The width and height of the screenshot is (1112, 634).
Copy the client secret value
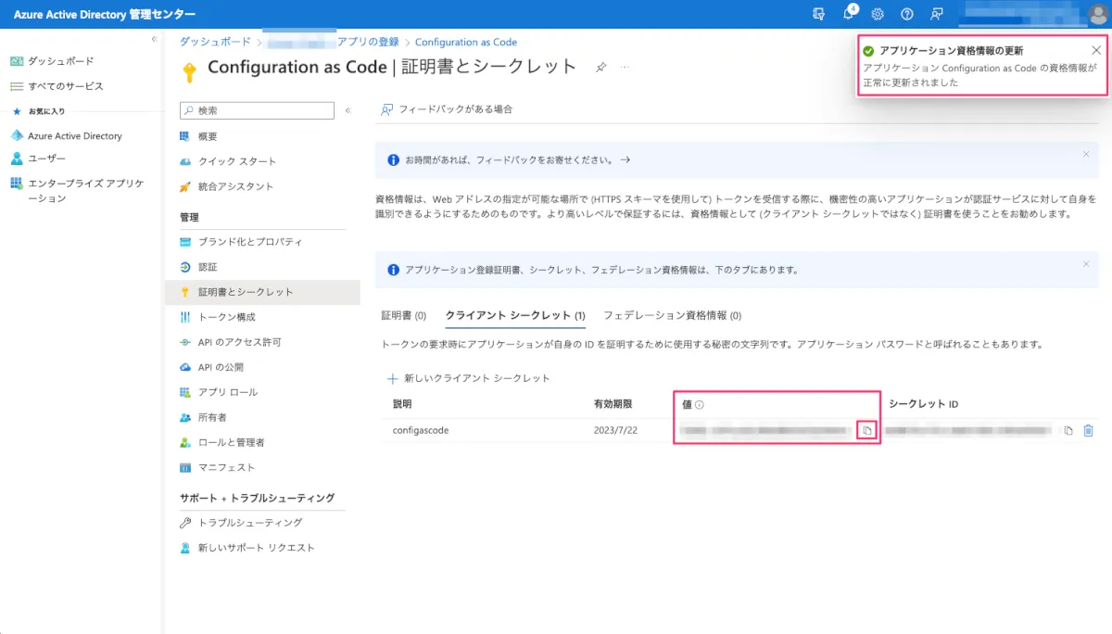point(866,430)
